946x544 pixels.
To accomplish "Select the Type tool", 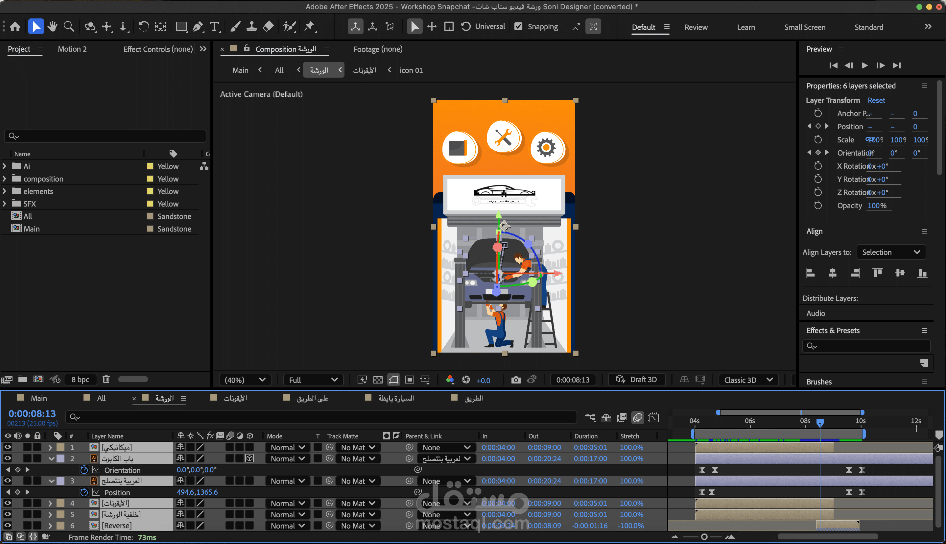I will tap(214, 27).
